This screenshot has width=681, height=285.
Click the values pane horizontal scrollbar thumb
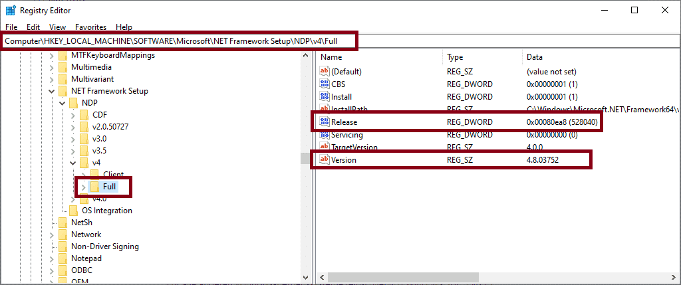coord(403,277)
